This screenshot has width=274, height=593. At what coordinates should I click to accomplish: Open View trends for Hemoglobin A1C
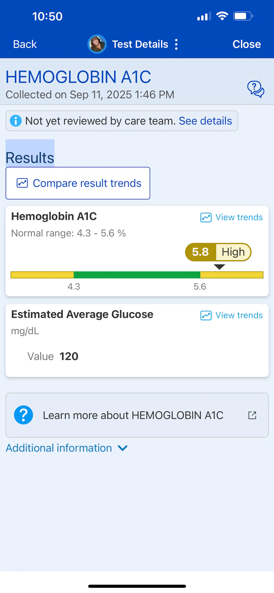239,217
